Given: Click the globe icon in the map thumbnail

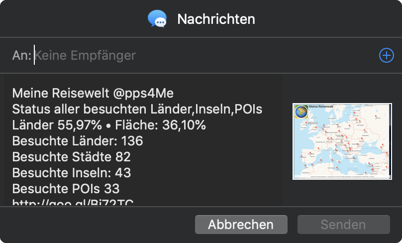Looking at the screenshot, I should 301,112.
